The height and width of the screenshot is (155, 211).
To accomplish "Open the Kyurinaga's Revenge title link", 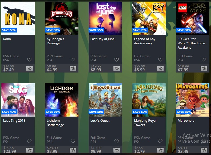I will 56,41.
